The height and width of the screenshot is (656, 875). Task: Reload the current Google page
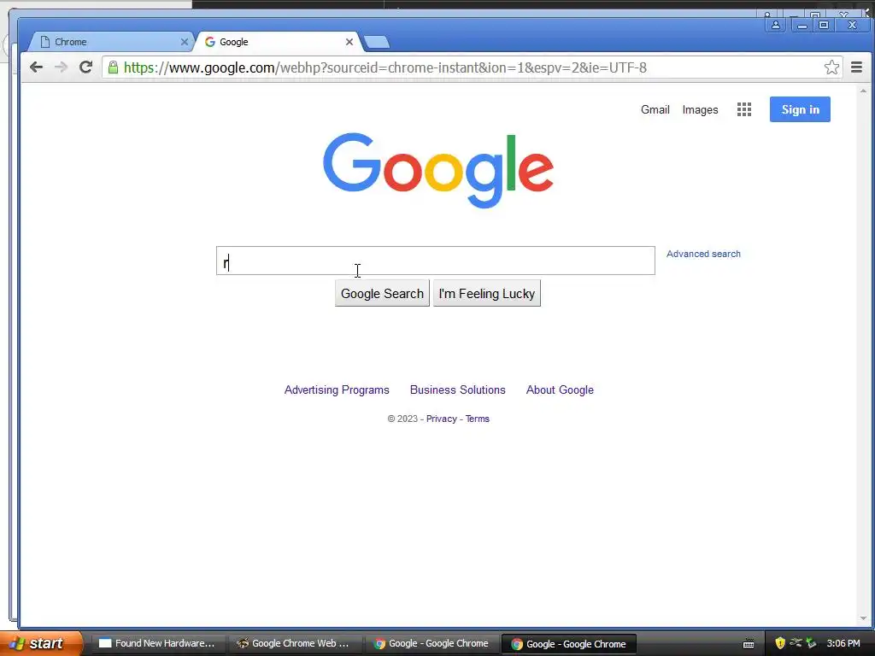coord(85,67)
